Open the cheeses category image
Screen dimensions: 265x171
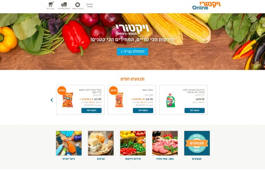click(x=101, y=143)
